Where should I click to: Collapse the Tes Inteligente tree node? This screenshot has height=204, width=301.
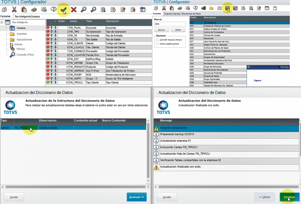click(2, 22)
